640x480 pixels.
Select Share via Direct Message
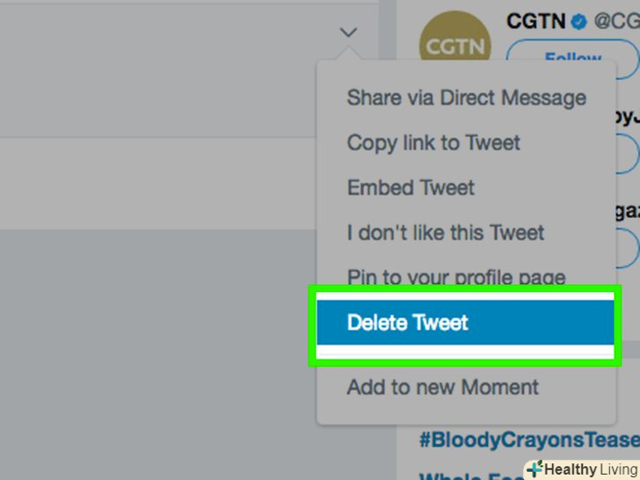(x=466, y=98)
